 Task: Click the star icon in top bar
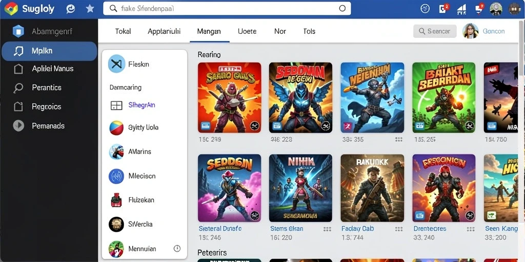(90, 9)
